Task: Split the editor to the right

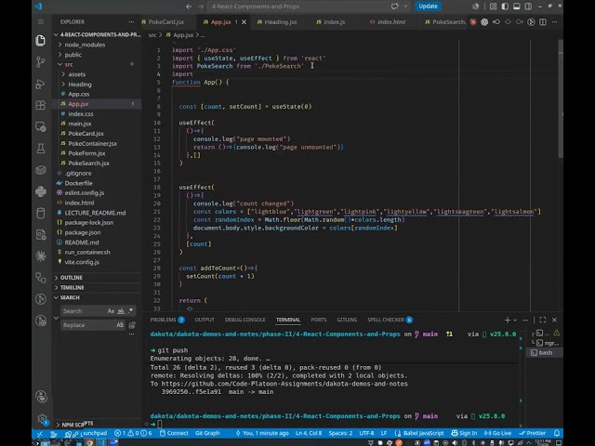Action: coord(543,22)
